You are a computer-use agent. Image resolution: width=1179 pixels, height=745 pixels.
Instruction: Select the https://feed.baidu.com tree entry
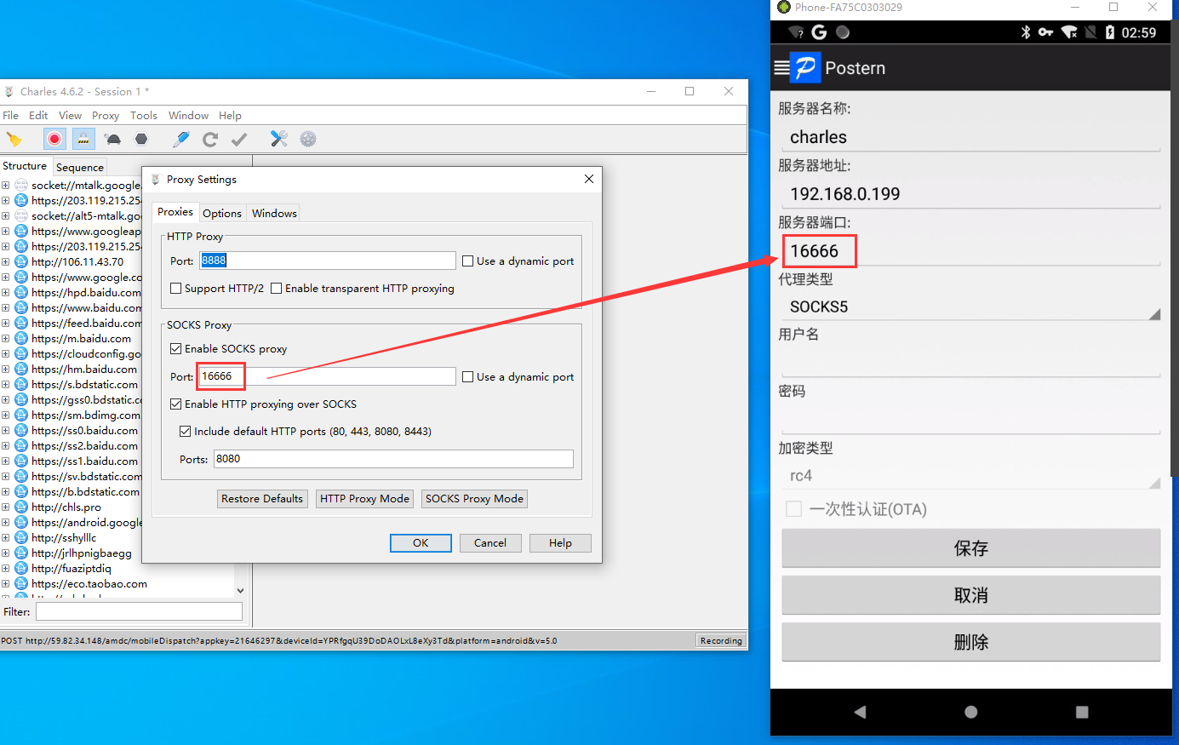tap(87, 323)
